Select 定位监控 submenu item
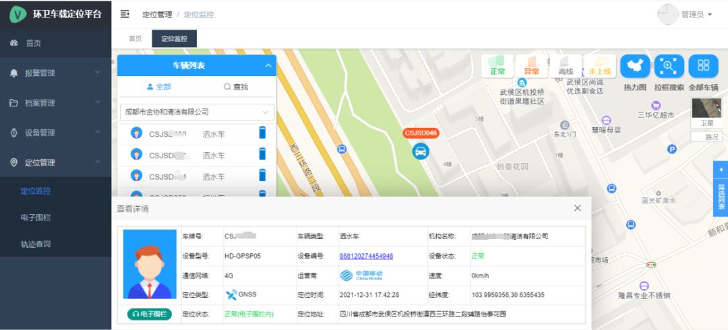 (36, 191)
